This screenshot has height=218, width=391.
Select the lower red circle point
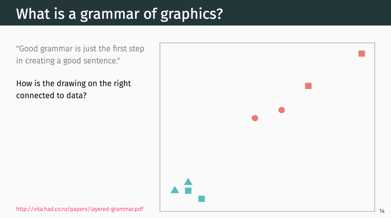pos(255,118)
